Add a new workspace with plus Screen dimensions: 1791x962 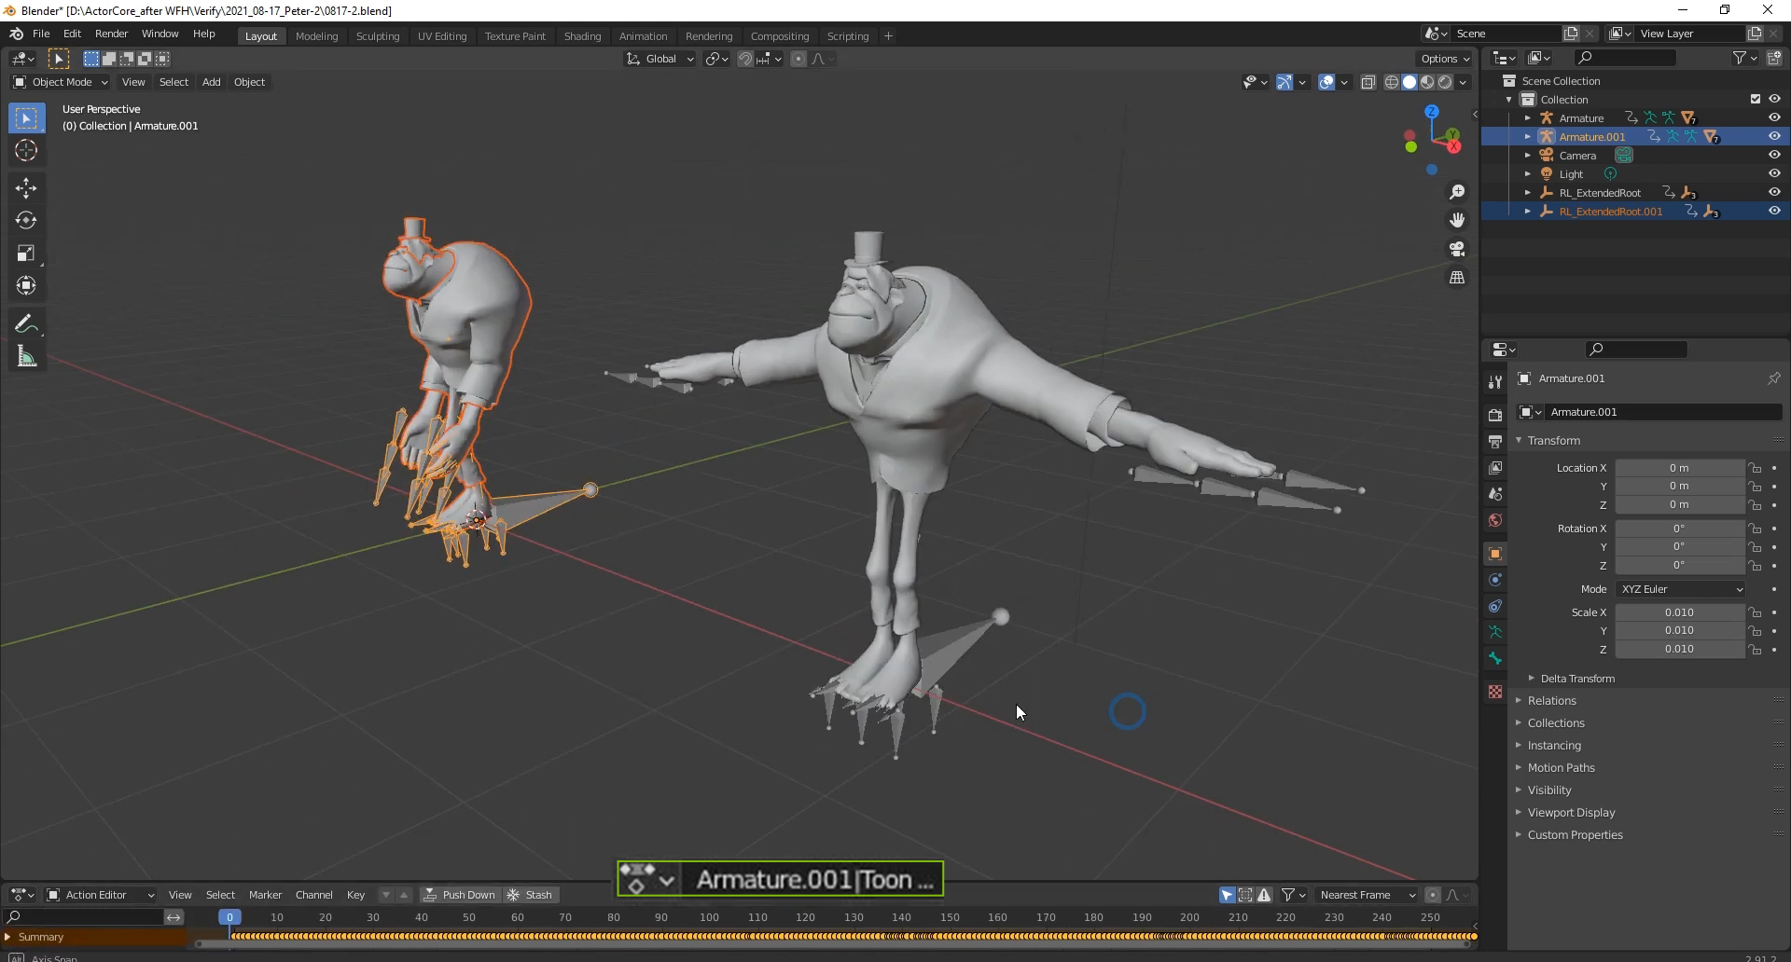[888, 36]
